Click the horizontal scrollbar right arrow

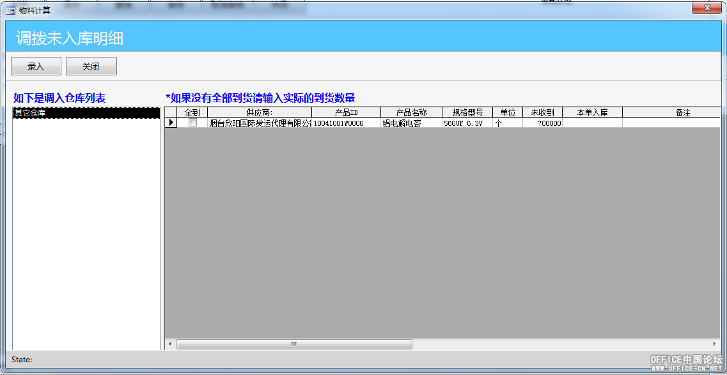pos(714,344)
